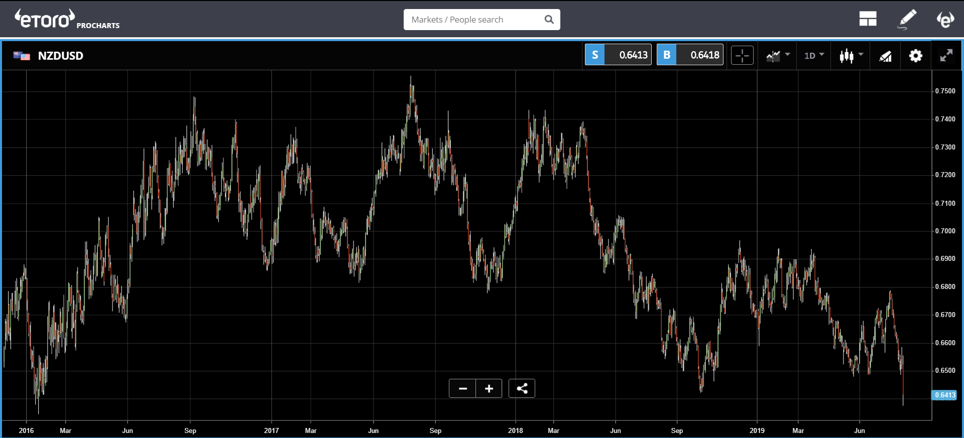The image size is (964, 438).
Task: Toggle fullscreen chart view
Action: [946, 55]
